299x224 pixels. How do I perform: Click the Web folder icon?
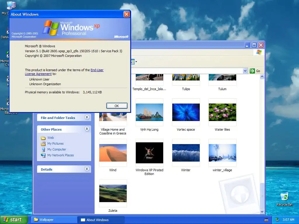tap(43, 138)
